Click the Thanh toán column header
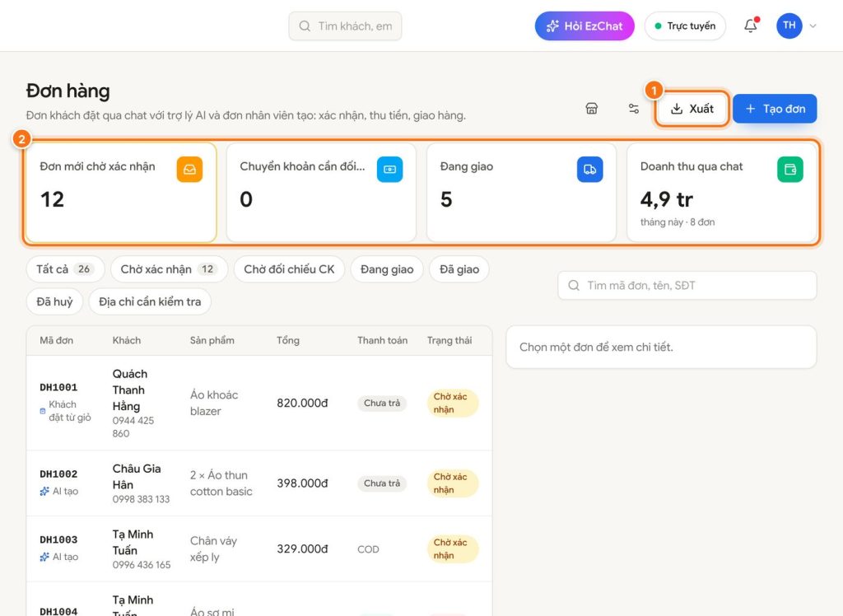This screenshot has width=843, height=616. (x=382, y=341)
